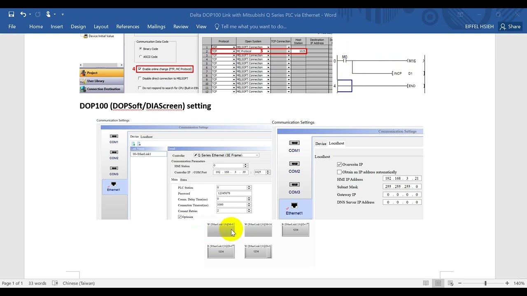Select Binary Code radio button
527x296 pixels.
[x=140, y=49]
